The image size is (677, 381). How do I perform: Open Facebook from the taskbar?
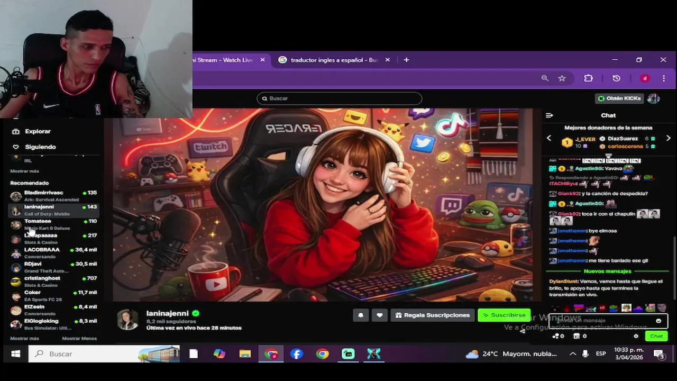point(297,353)
